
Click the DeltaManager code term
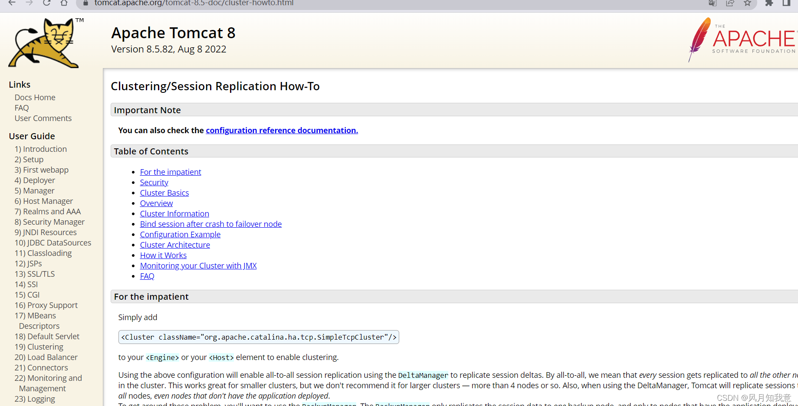pyautogui.click(x=423, y=375)
